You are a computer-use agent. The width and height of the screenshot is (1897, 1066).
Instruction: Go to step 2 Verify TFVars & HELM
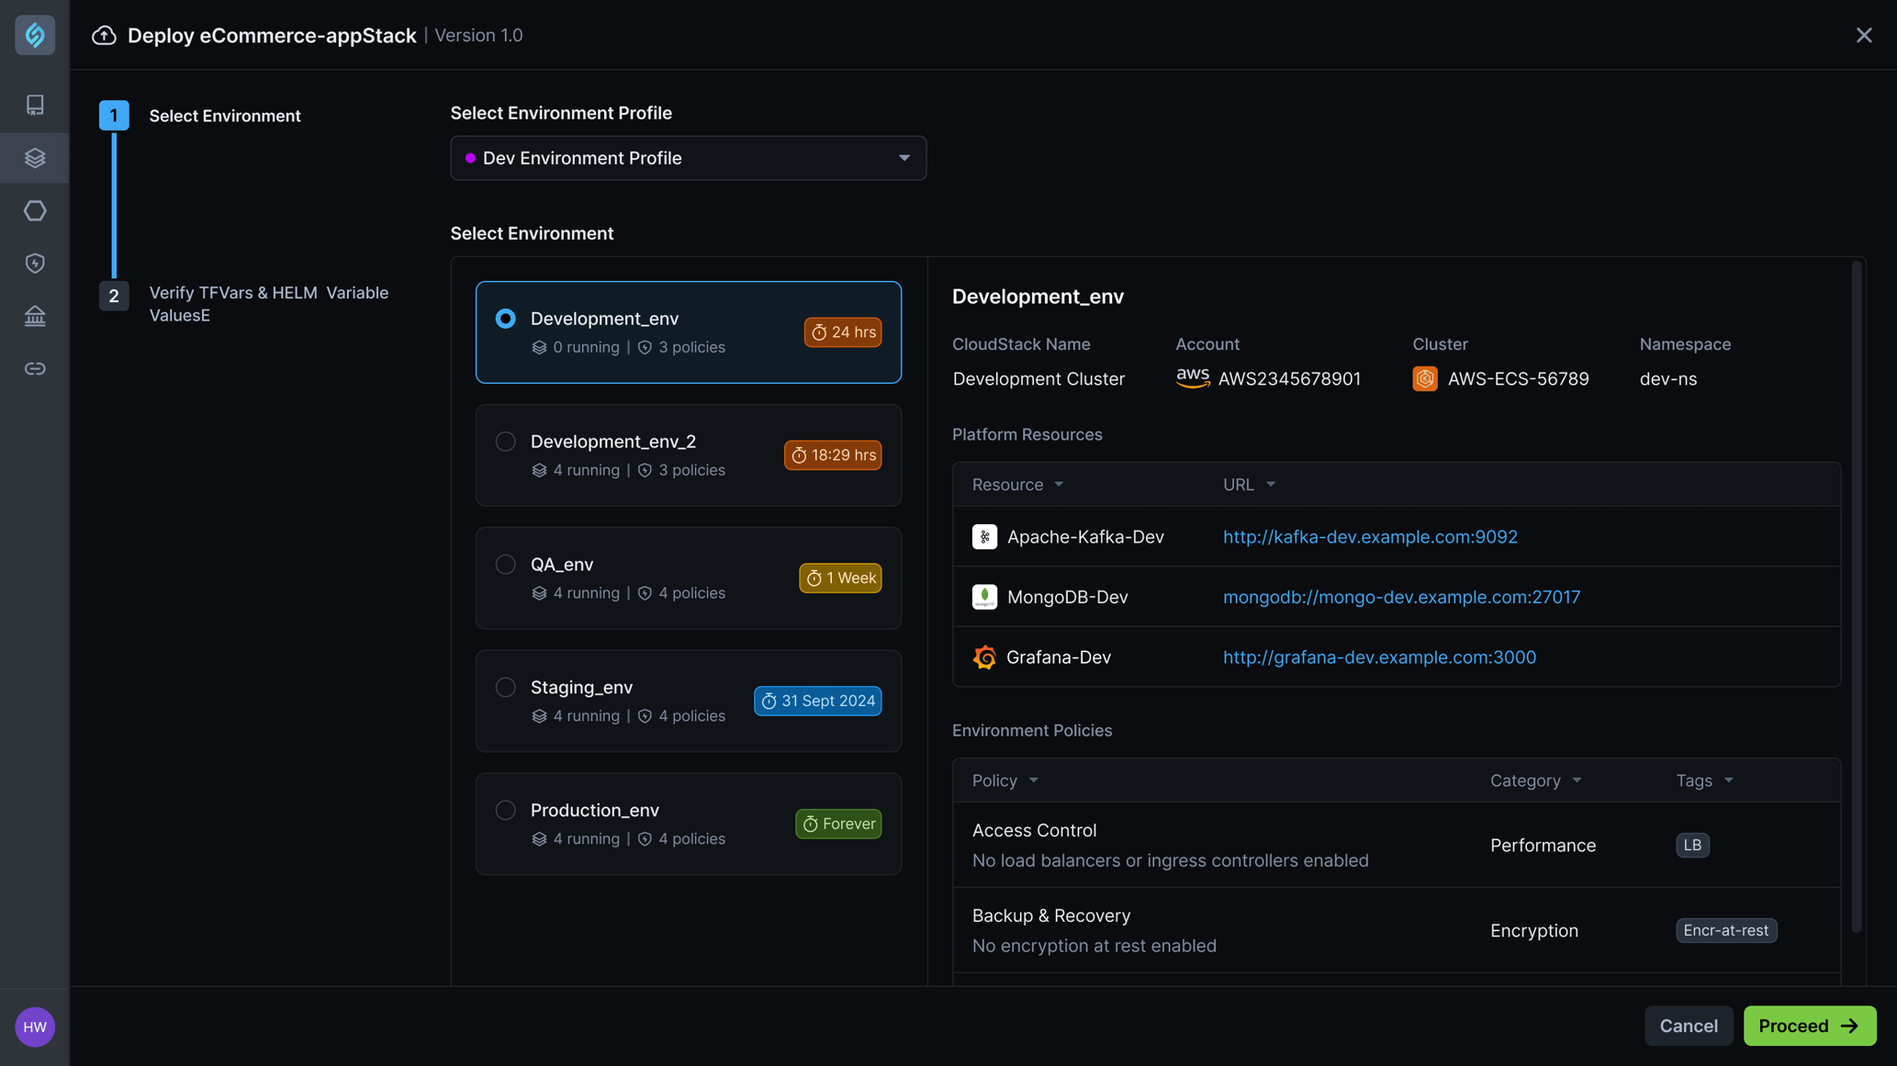(x=244, y=304)
